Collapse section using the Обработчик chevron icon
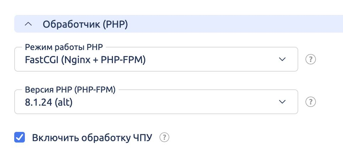Viewport: 343px width, 156px height. point(29,24)
